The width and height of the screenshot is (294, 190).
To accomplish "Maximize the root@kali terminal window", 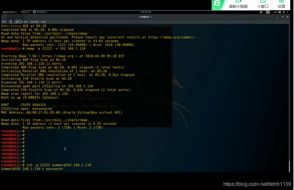I will (282, 17).
